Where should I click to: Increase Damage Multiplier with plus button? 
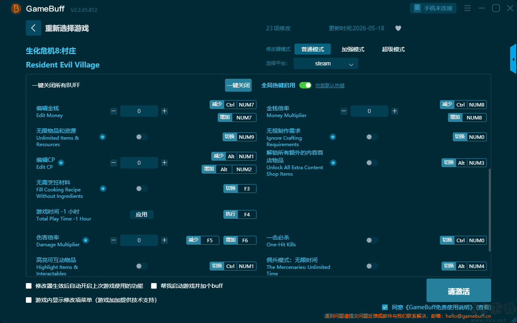tap(164, 240)
